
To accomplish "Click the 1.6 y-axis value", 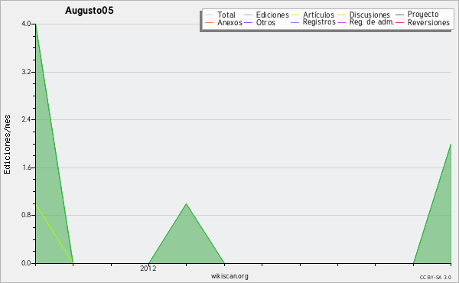I will coord(26,168).
